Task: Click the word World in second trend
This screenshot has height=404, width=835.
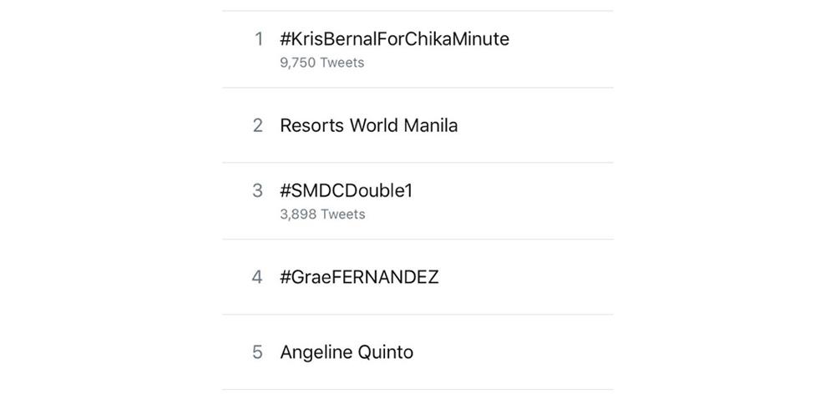Action: pyautogui.click(x=373, y=126)
